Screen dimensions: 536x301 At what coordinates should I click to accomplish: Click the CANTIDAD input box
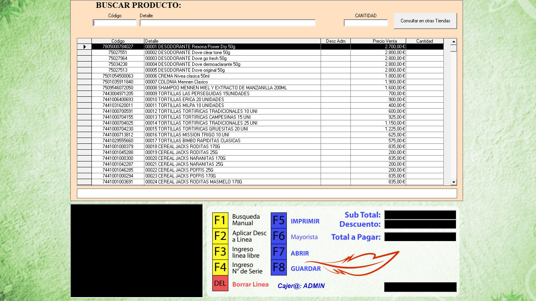click(x=366, y=23)
